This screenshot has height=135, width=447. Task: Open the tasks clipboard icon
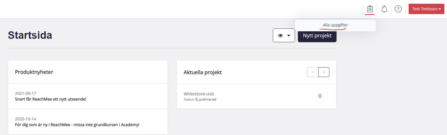coord(370,9)
